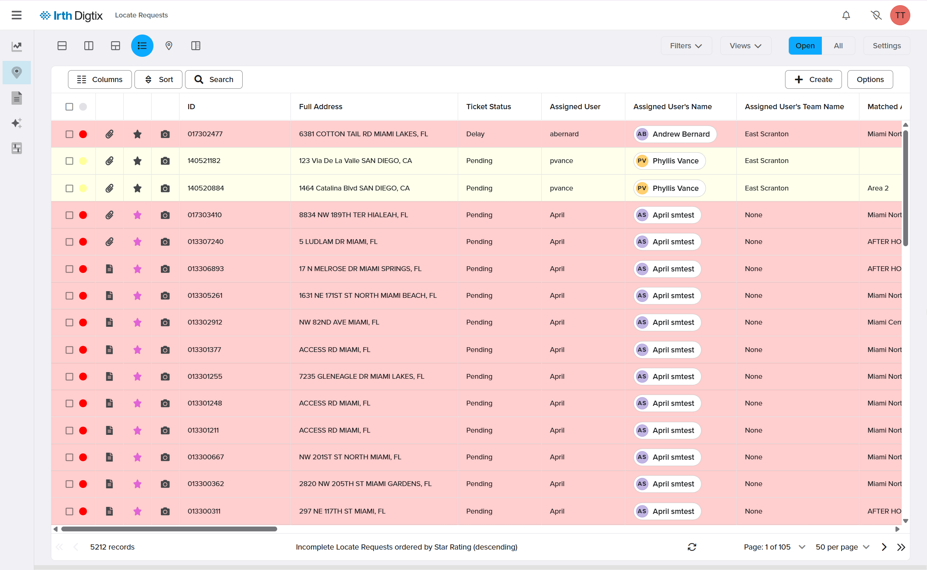Change the 50 per page dropdown
927x570 pixels.
click(x=843, y=547)
